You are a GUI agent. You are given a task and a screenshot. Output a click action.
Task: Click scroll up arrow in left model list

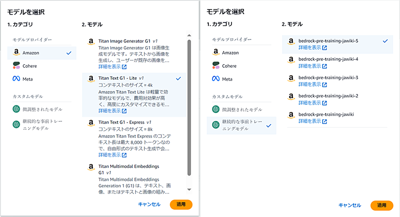click(189, 35)
